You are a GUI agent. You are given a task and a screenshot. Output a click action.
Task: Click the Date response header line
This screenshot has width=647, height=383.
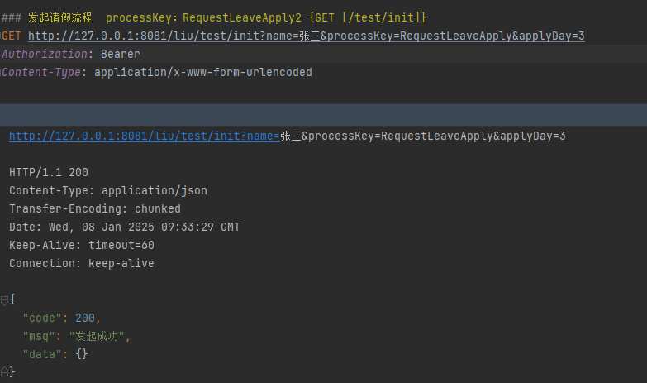point(125,227)
